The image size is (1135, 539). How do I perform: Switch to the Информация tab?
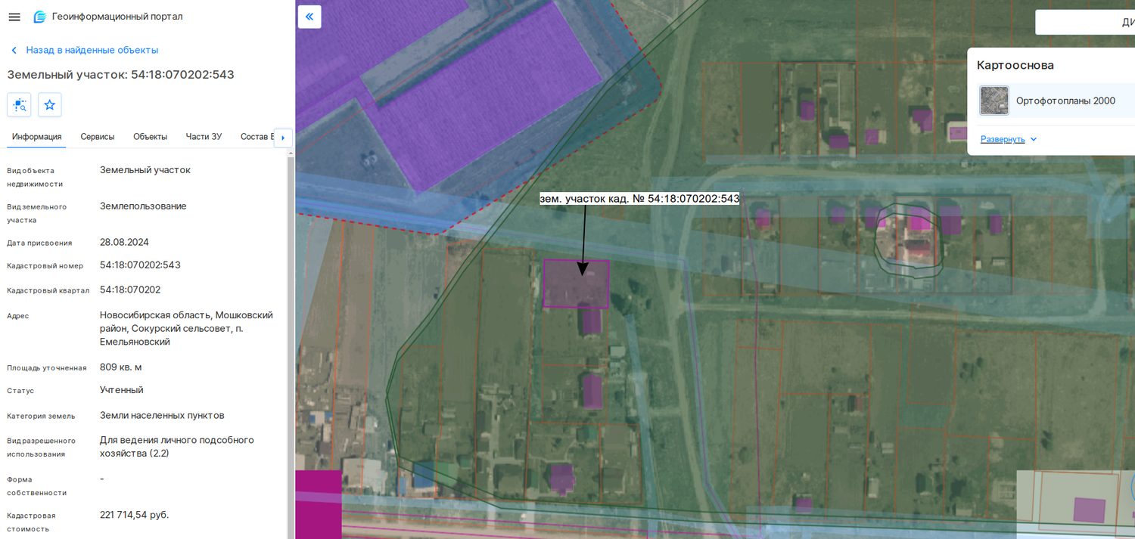pyautogui.click(x=37, y=137)
